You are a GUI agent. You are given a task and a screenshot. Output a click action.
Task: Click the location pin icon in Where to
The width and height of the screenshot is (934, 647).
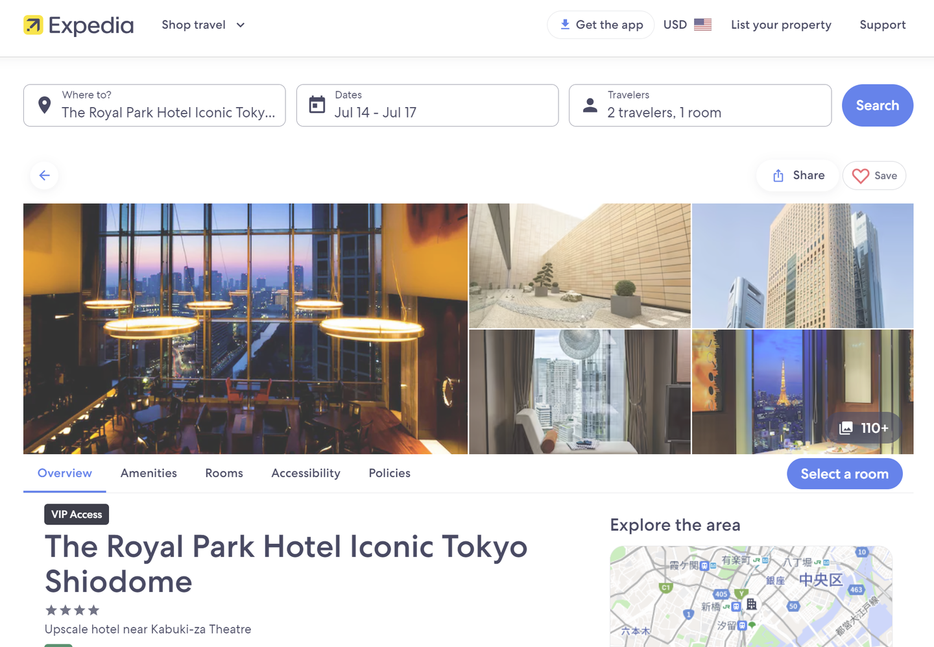(x=45, y=105)
